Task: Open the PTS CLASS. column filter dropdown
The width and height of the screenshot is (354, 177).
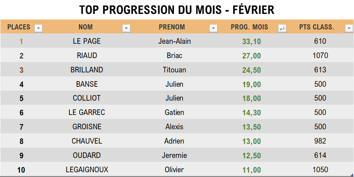Action: click(x=349, y=29)
